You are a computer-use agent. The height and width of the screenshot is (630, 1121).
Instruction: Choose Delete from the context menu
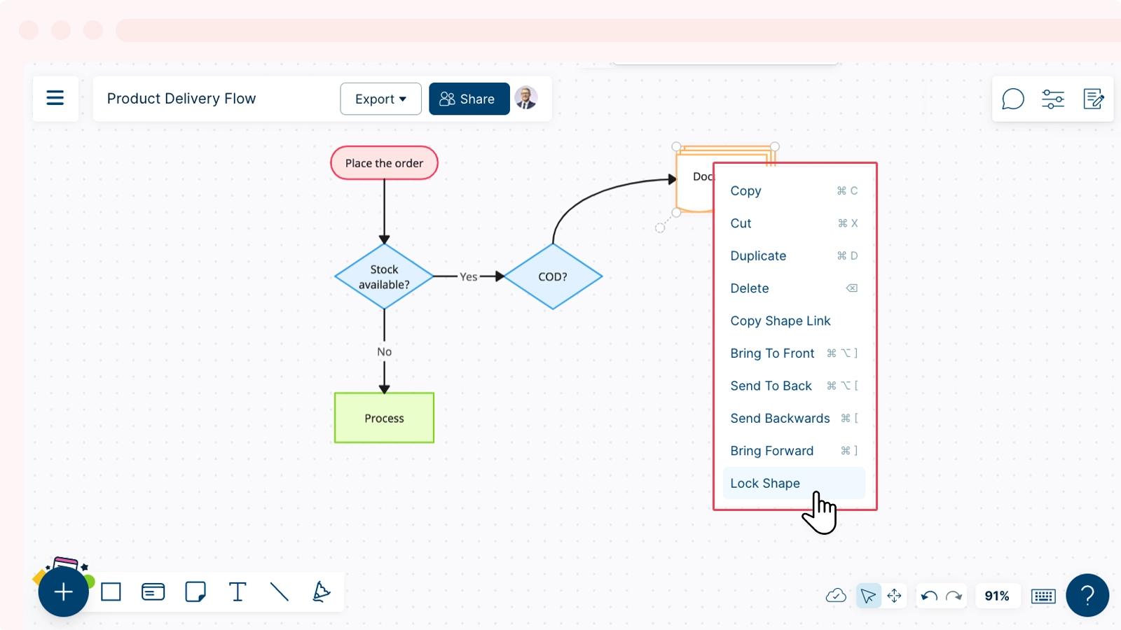tap(794, 288)
